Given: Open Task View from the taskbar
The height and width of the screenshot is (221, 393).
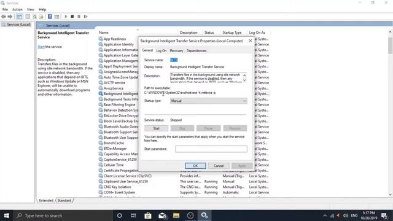Looking at the screenshot, I should pyautogui.click(x=133, y=215).
